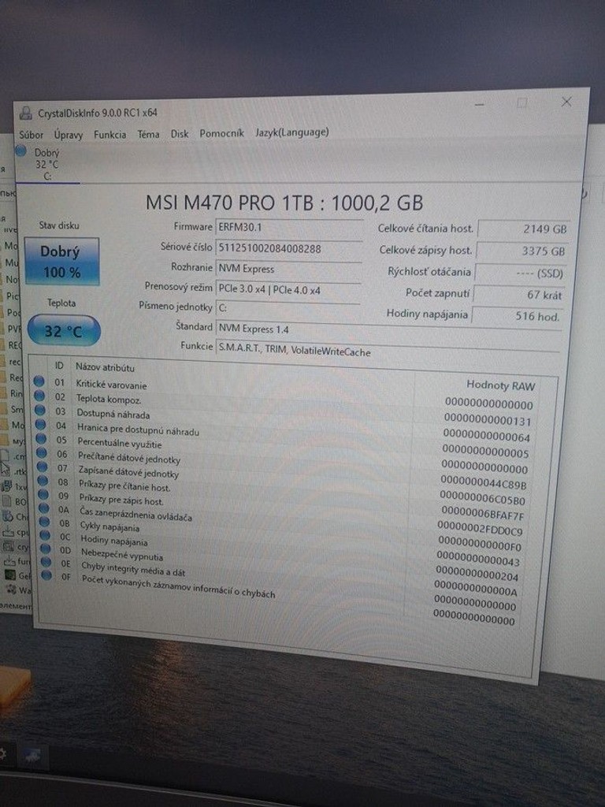
Task: Click status dot for Počet vykonaných záznamov row
Action: [46, 575]
